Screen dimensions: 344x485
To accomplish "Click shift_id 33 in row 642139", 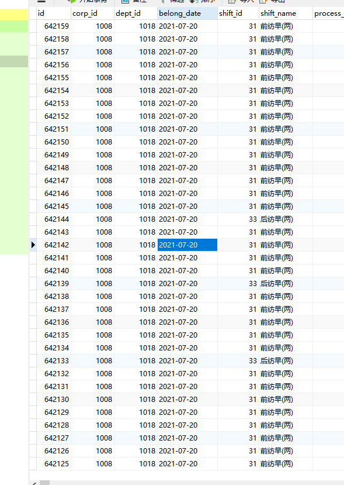I will point(238,284).
